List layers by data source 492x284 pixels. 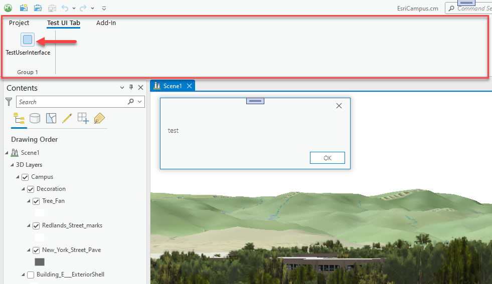[x=35, y=119]
